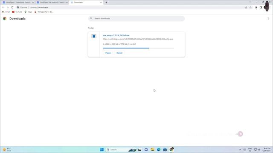Open the weather widget on taskbar

coord(7,150)
